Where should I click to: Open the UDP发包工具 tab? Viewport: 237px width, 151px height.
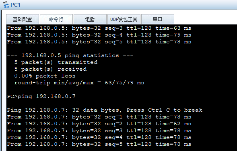(124, 19)
